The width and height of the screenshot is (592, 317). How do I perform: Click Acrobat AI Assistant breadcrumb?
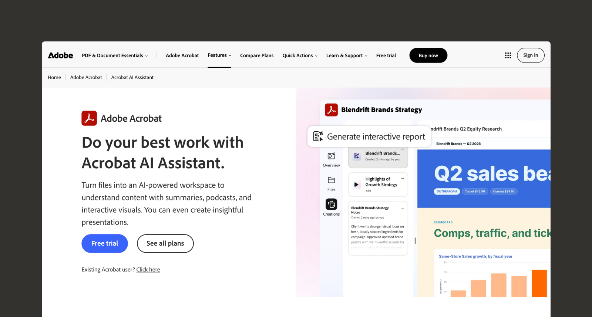point(132,77)
